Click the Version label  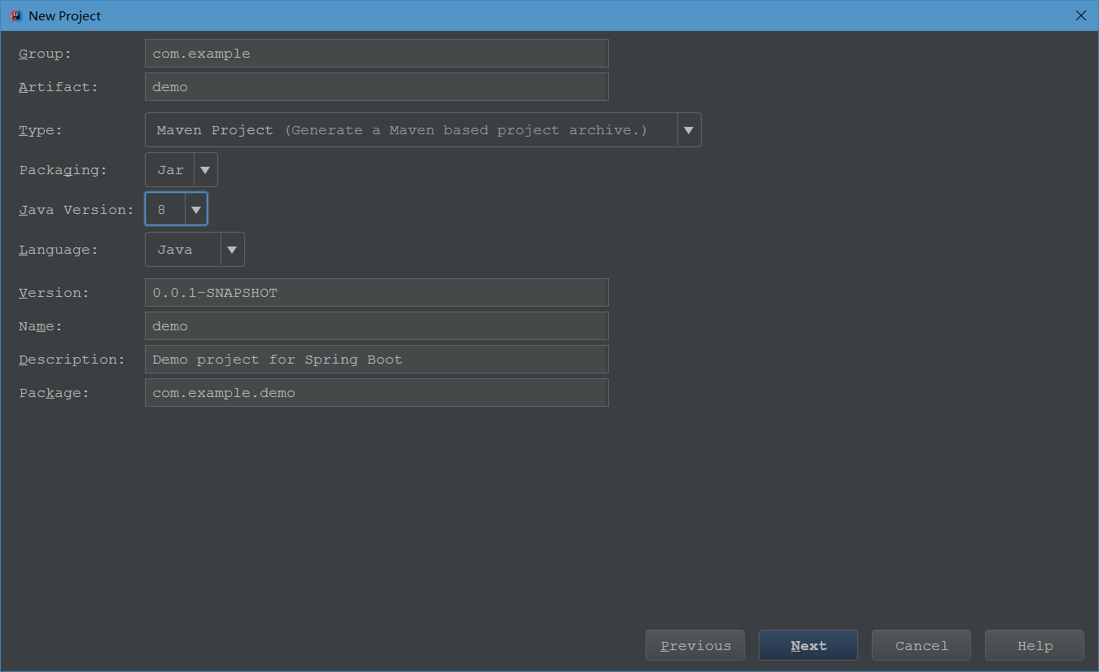pos(54,293)
